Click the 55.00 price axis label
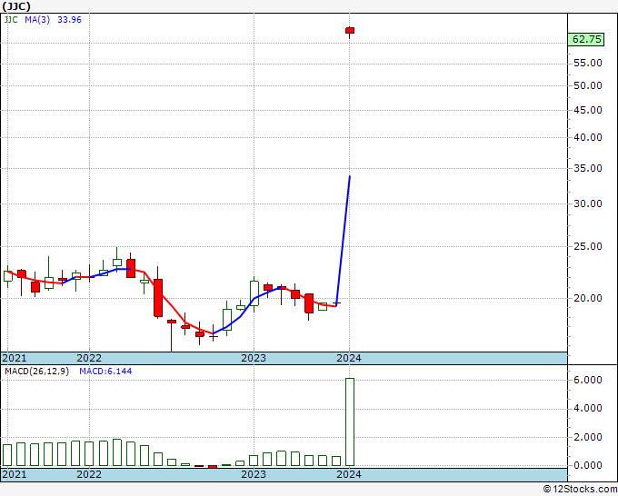 point(588,63)
